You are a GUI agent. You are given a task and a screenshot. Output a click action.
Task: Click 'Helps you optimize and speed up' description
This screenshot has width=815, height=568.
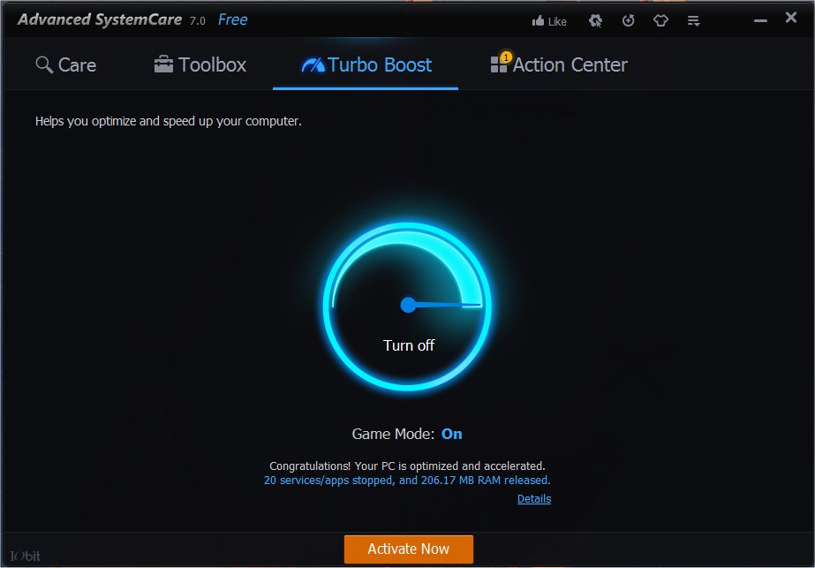pyautogui.click(x=169, y=121)
